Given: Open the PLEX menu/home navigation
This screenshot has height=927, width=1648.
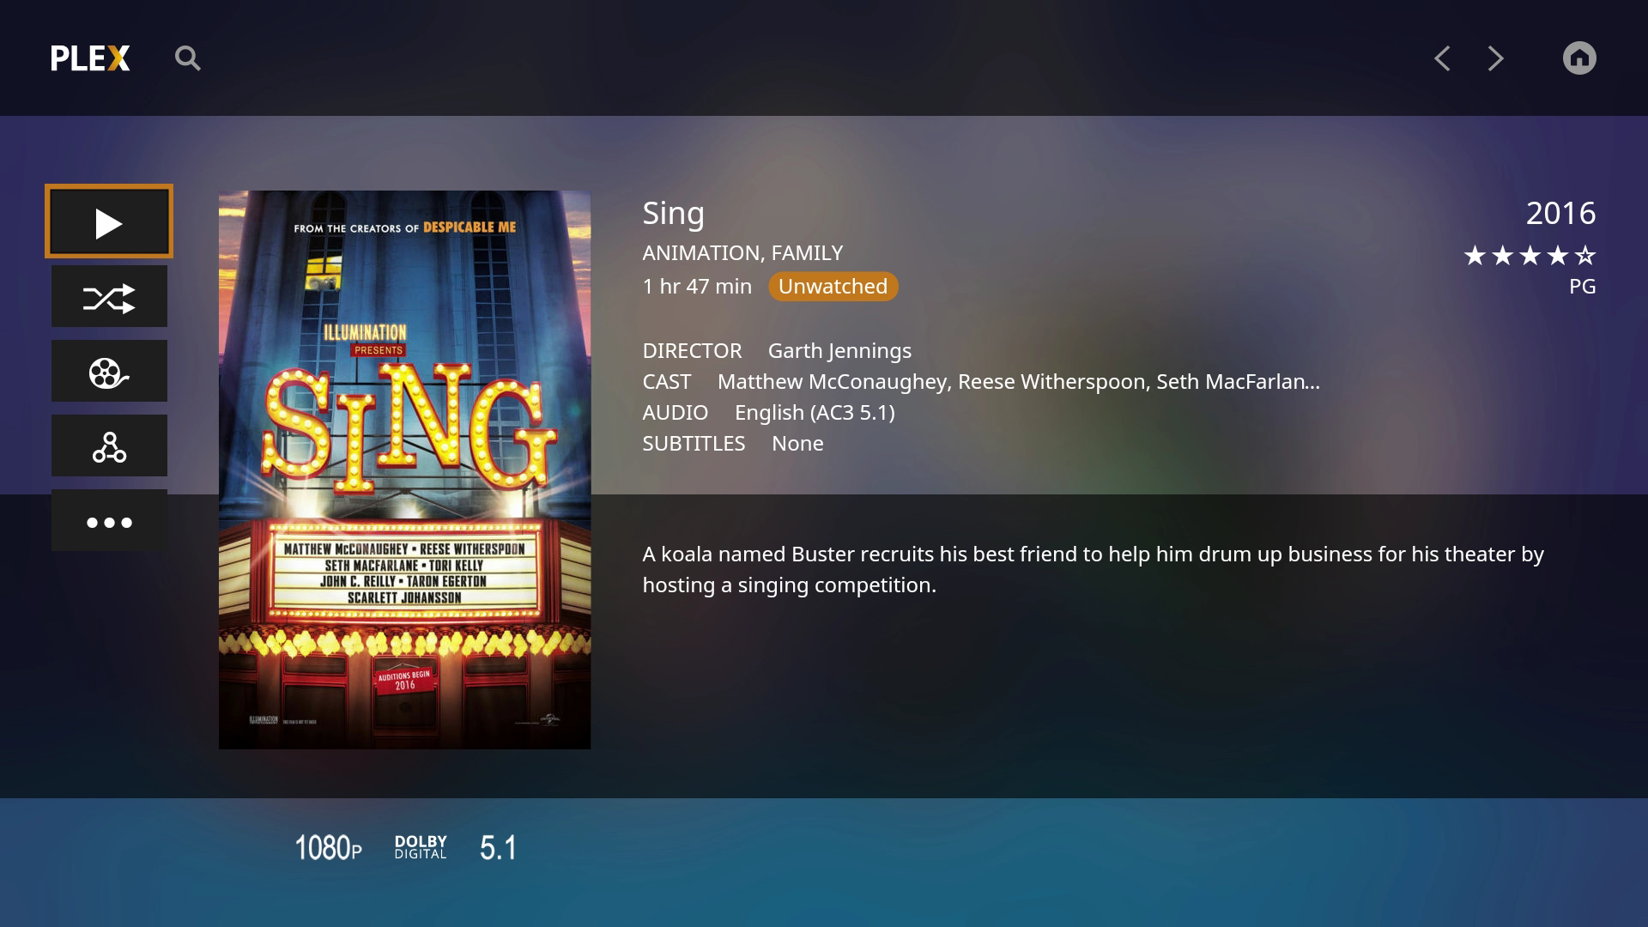Looking at the screenshot, I should pyautogui.click(x=1580, y=58).
